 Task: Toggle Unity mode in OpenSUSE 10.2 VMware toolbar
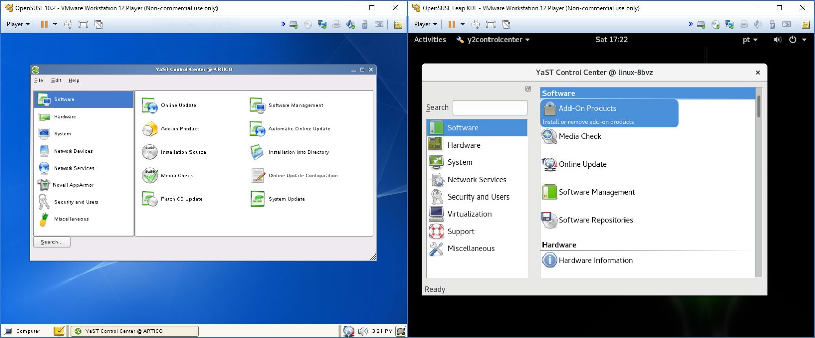click(98, 24)
